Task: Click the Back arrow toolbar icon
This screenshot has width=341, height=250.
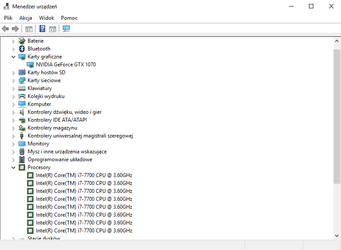Action: (x=5, y=29)
